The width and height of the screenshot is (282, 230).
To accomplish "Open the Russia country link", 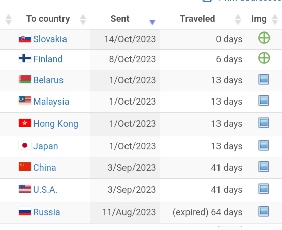I will (x=47, y=212).
